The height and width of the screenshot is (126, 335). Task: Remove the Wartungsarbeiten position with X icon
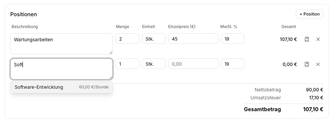[x=318, y=39]
